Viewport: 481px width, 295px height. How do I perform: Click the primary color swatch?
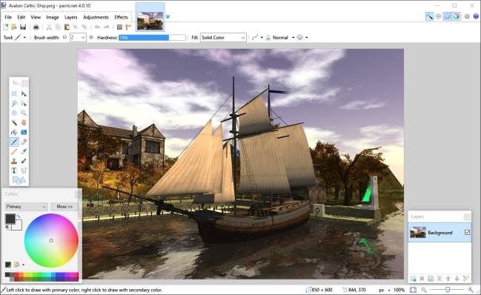10,219
